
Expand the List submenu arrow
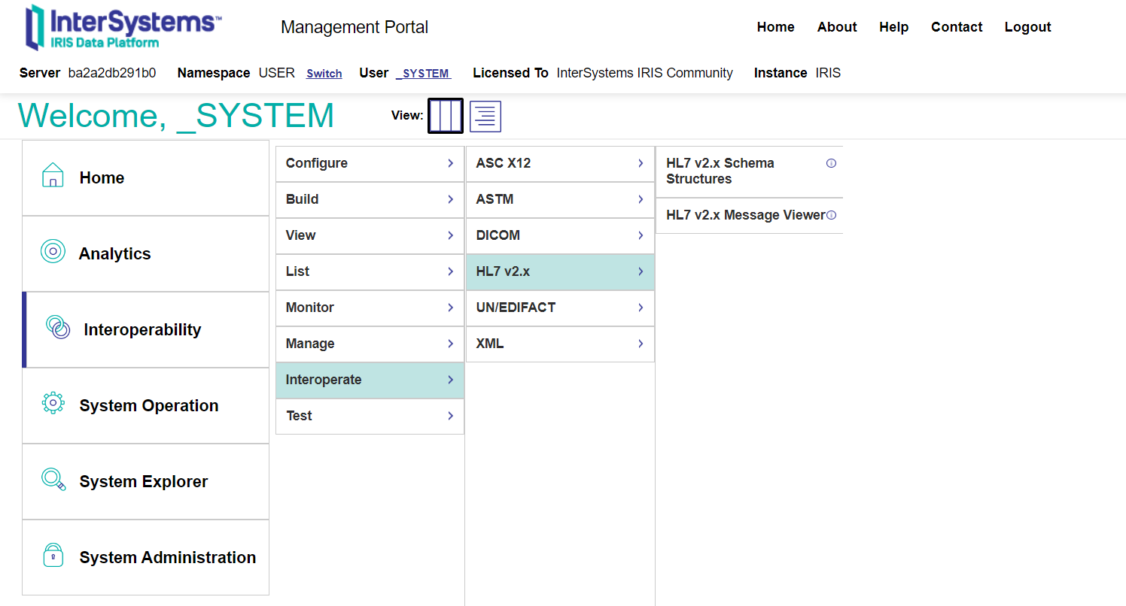tap(450, 271)
